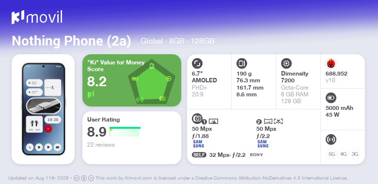Image resolution: width=378 pixels, height=184 pixels.
Task: Click the phone dimensions icon
Action: (x=242, y=63)
